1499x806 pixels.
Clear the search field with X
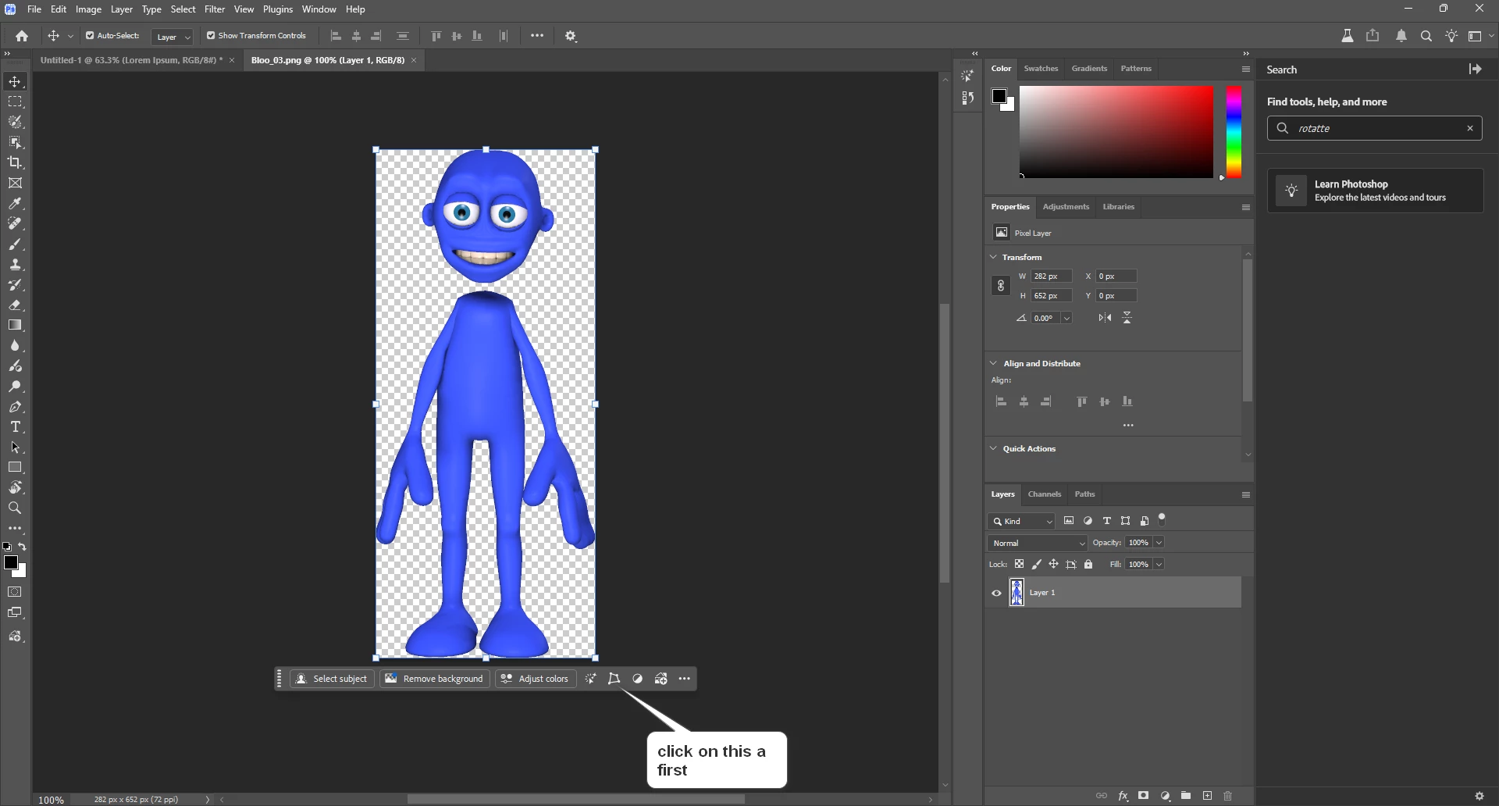click(1470, 128)
